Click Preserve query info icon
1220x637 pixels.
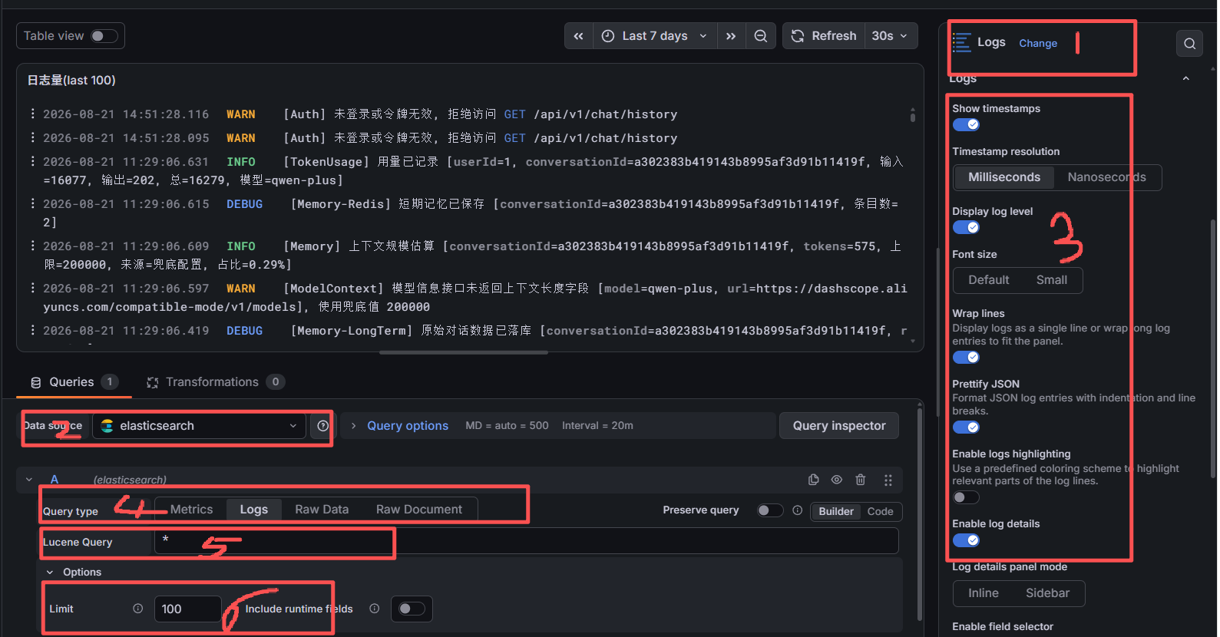(x=798, y=510)
